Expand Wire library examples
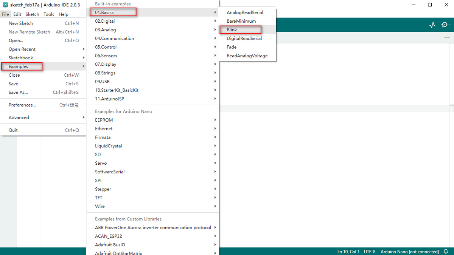This screenshot has height=255, width=454. 153,206
